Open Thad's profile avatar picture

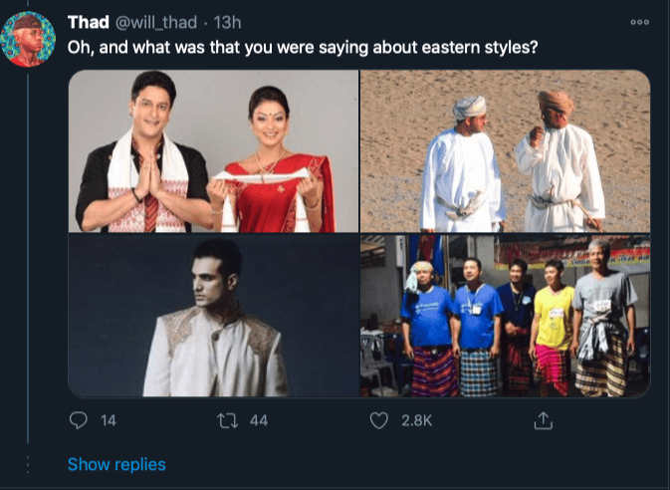click(29, 38)
